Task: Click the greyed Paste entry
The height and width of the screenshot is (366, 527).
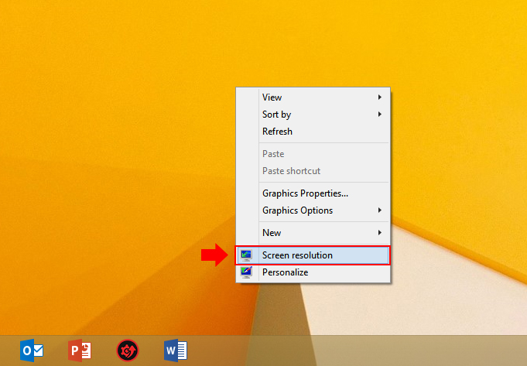Action: [x=313, y=154]
